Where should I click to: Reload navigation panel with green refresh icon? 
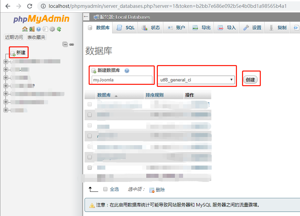59,29
